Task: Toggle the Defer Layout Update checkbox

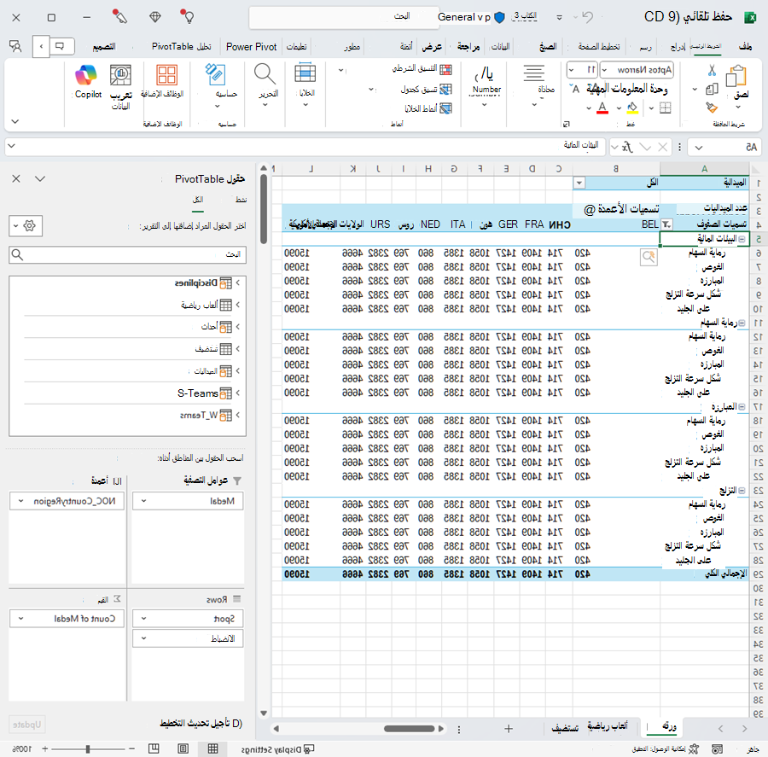Action: (x=237, y=723)
